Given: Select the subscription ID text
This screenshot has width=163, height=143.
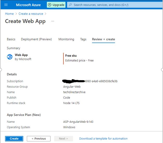Looking at the screenshot, I should pyautogui.click(x=90, y=81).
